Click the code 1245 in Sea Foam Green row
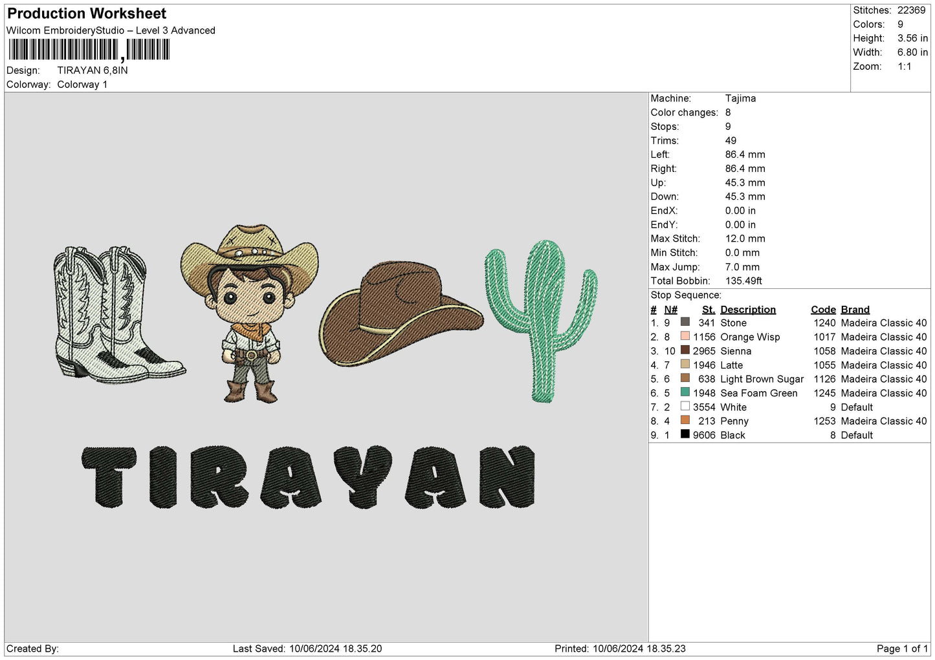The image size is (935, 660). coord(824,393)
